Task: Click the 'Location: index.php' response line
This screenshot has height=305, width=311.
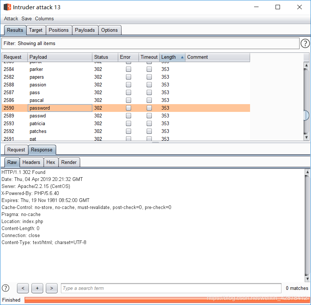Action: click(22, 221)
